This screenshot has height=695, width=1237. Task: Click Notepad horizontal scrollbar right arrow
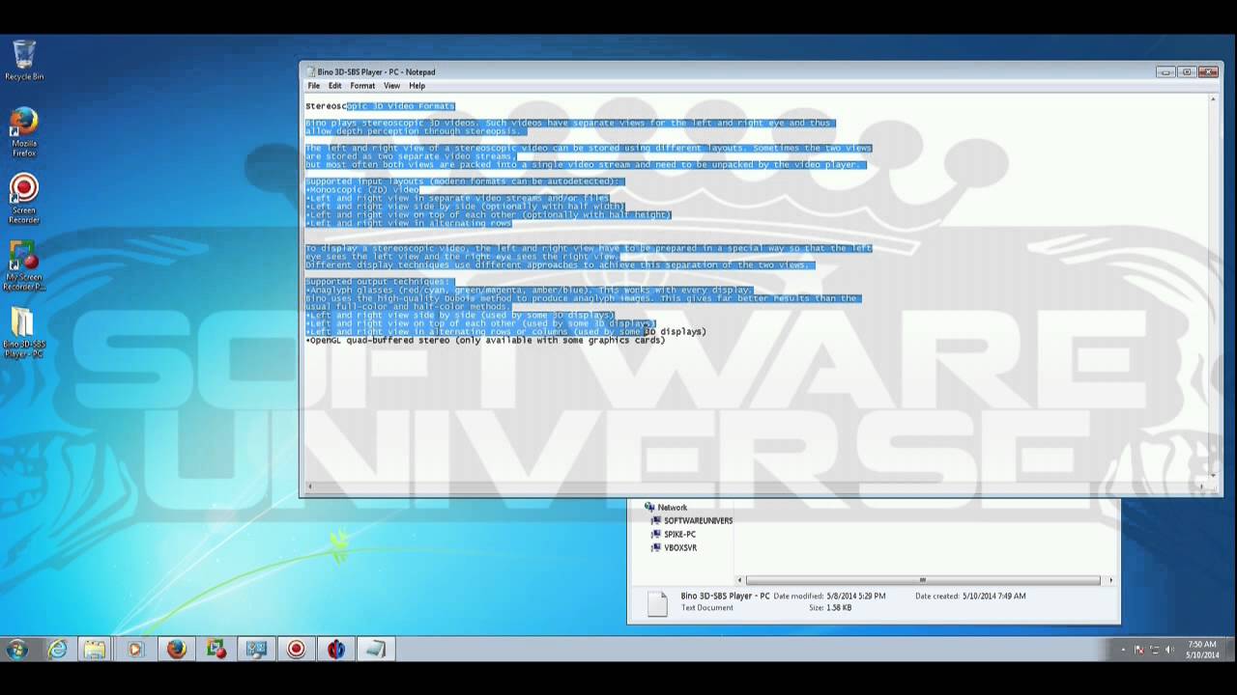coord(1203,486)
